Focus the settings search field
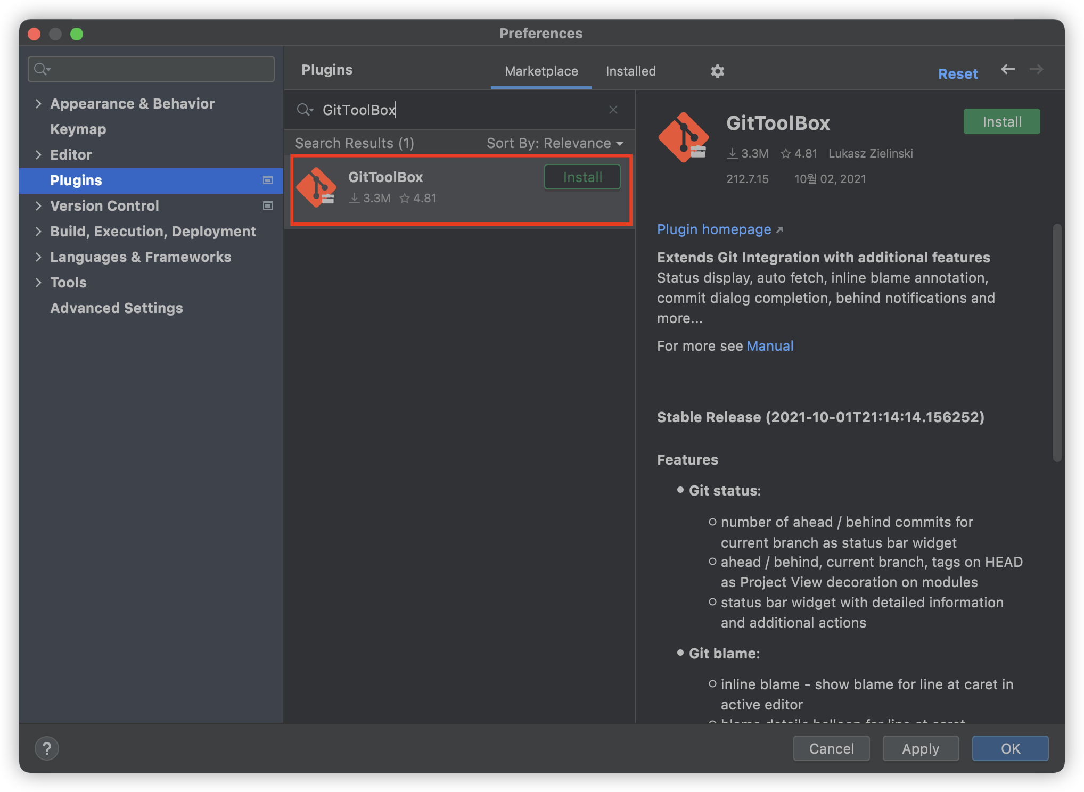1084x792 pixels. (x=151, y=69)
